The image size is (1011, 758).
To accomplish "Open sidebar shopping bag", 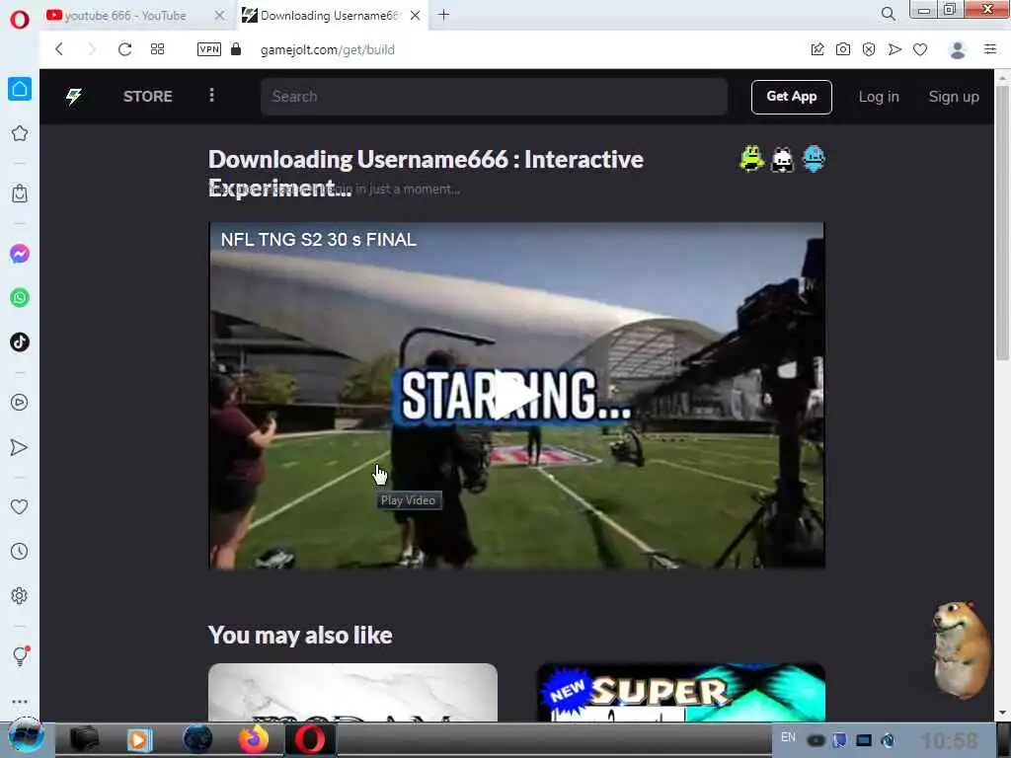I will (x=20, y=193).
